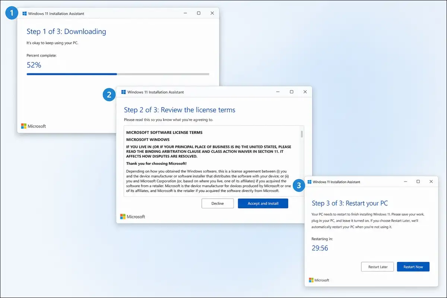Click 'Restarting in:' label
Image resolution: width=447 pixels, height=298 pixels.
click(x=322, y=238)
